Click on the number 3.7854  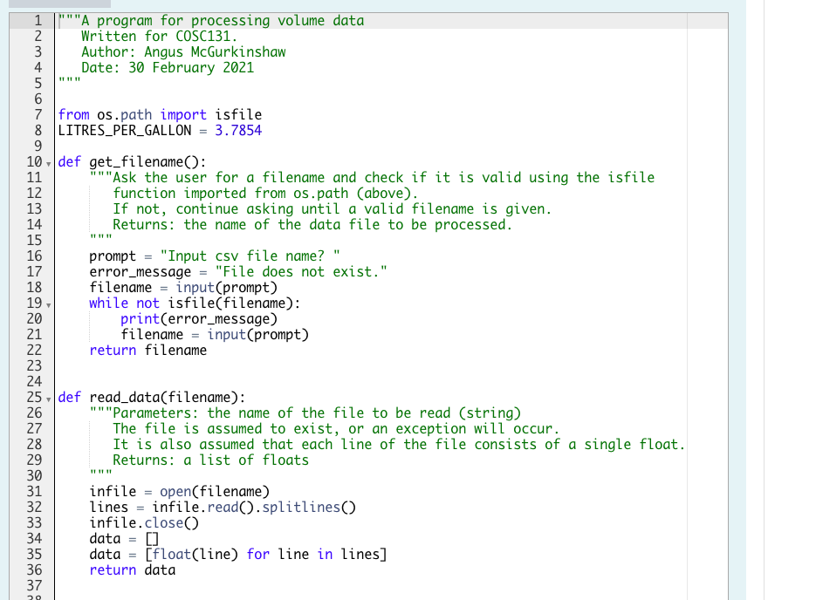[238, 131]
